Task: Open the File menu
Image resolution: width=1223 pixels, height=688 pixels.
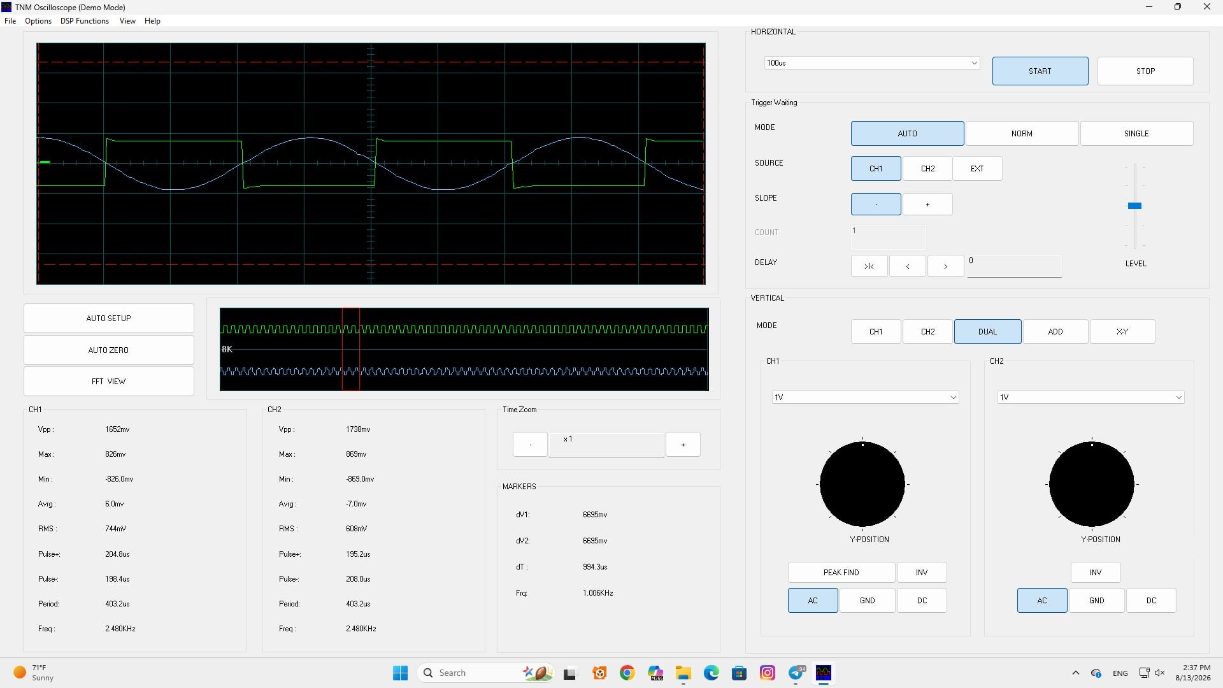Action: (10, 21)
